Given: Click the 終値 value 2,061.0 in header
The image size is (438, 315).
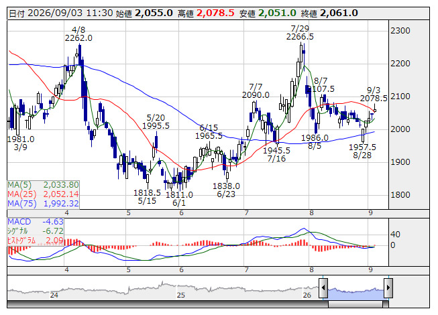Looking at the screenshot, I should (x=339, y=13).
